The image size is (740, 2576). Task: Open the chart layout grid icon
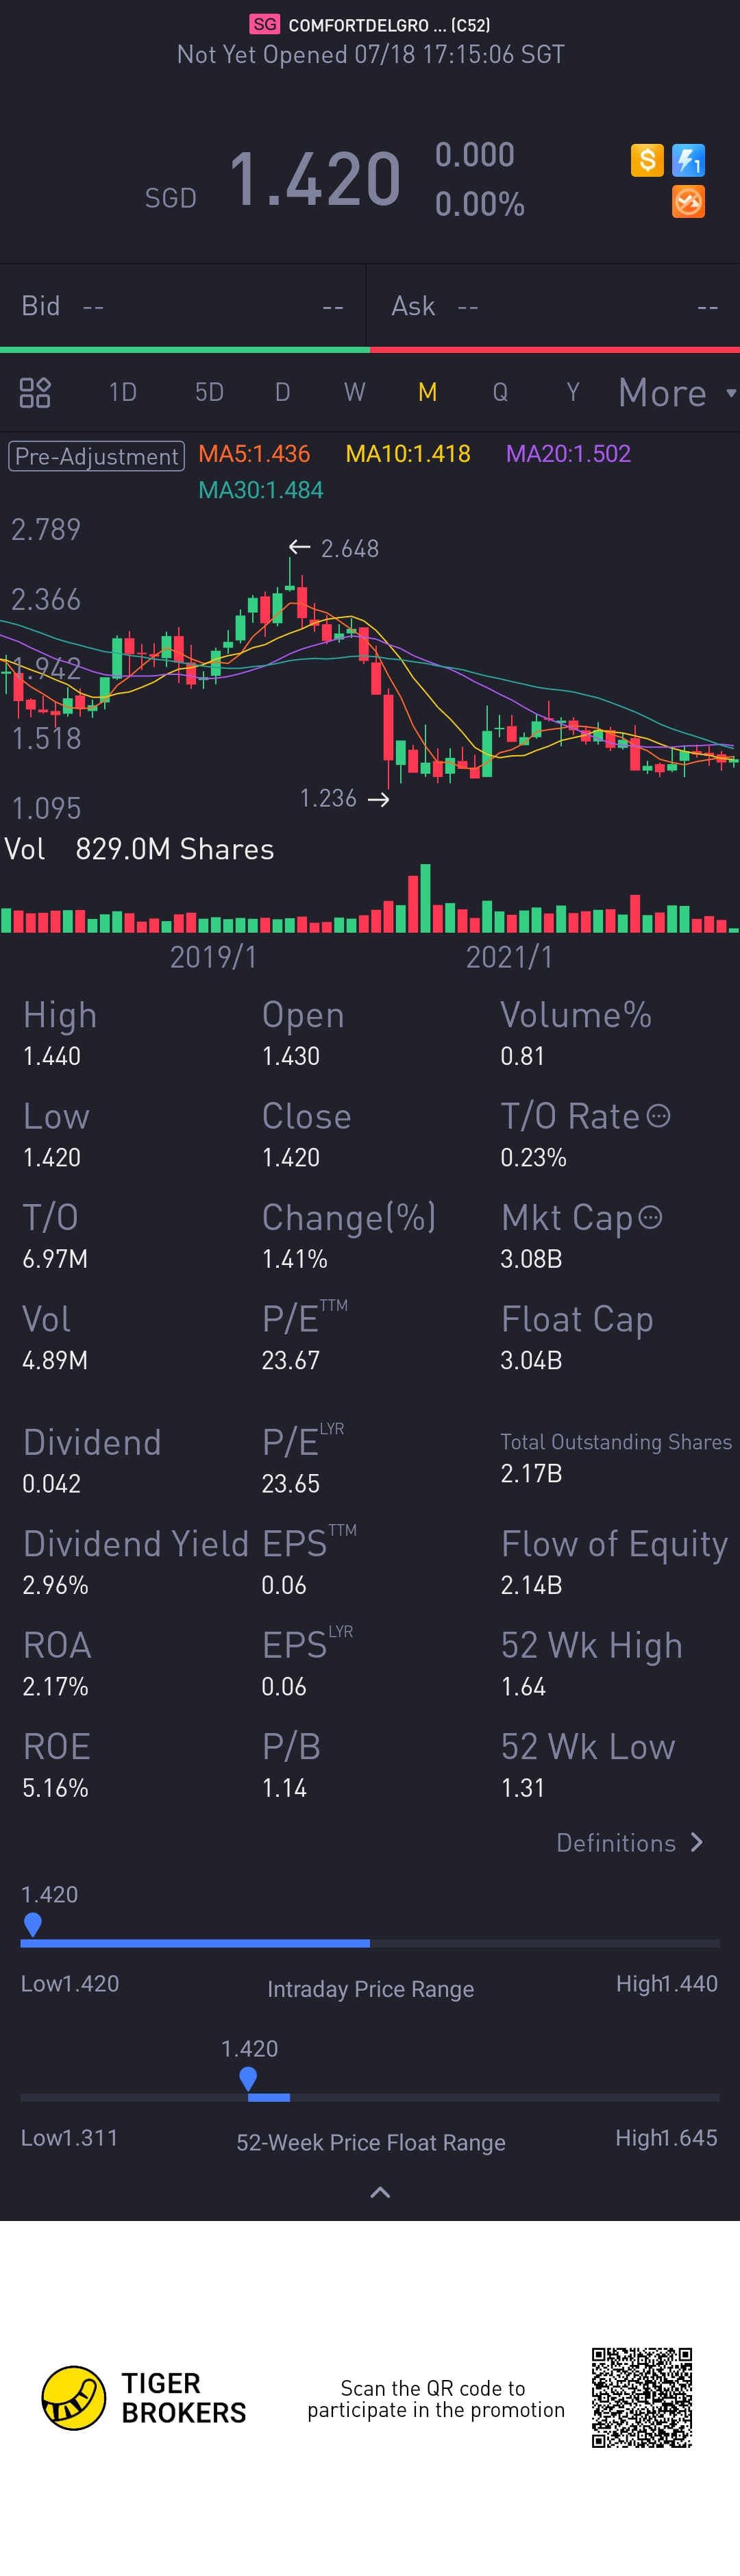[x=35, y=392]
